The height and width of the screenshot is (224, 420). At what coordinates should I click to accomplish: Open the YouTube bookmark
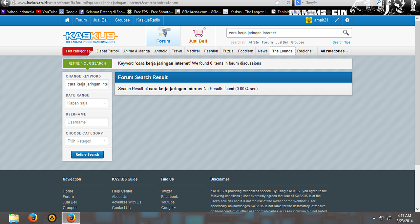(47, 12)
